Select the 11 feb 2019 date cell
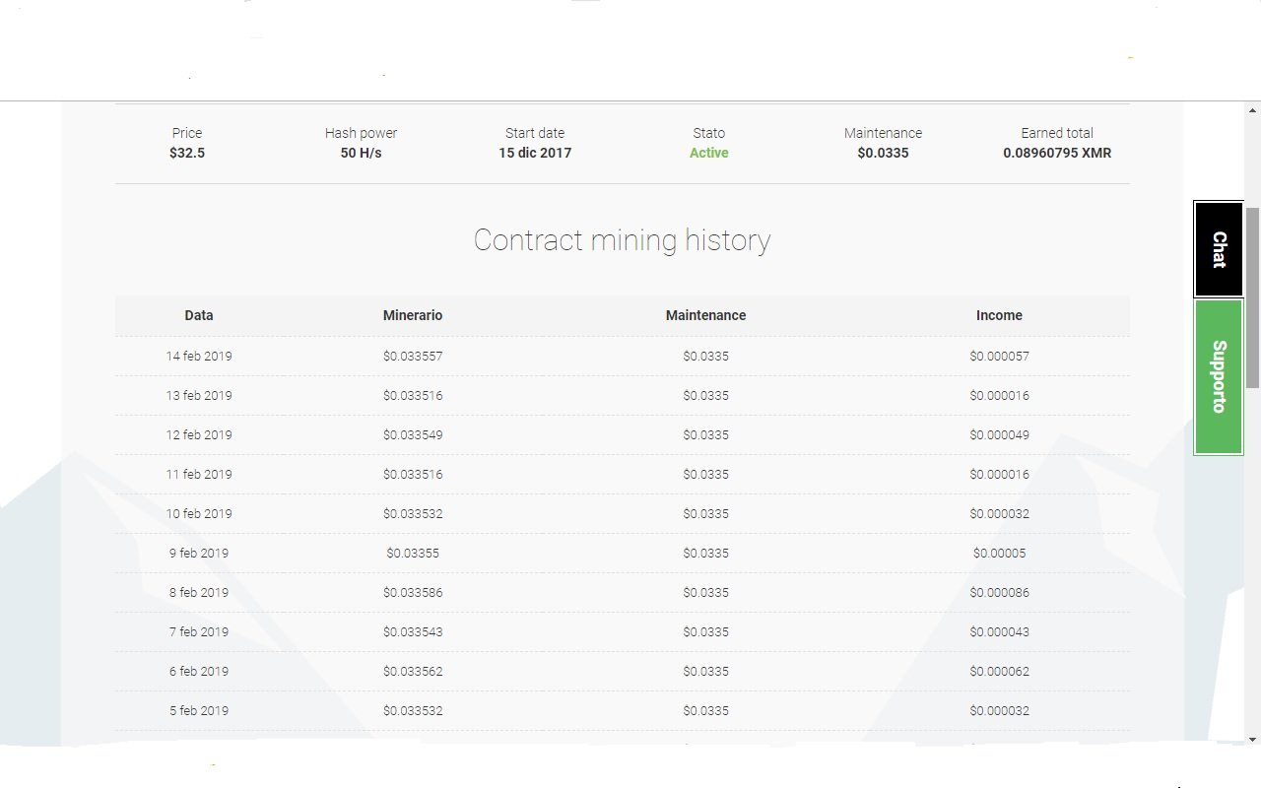Image resolution: width=1261 pixels, height=788 pixels. pyautogui.click(x=199, y=474)
